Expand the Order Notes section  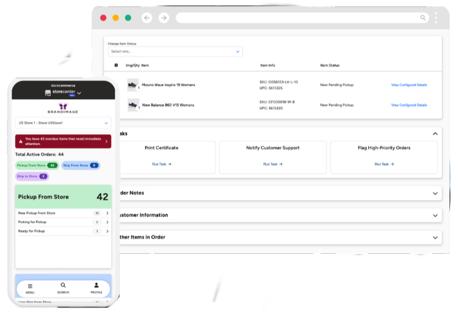click(x=435, y=193)
